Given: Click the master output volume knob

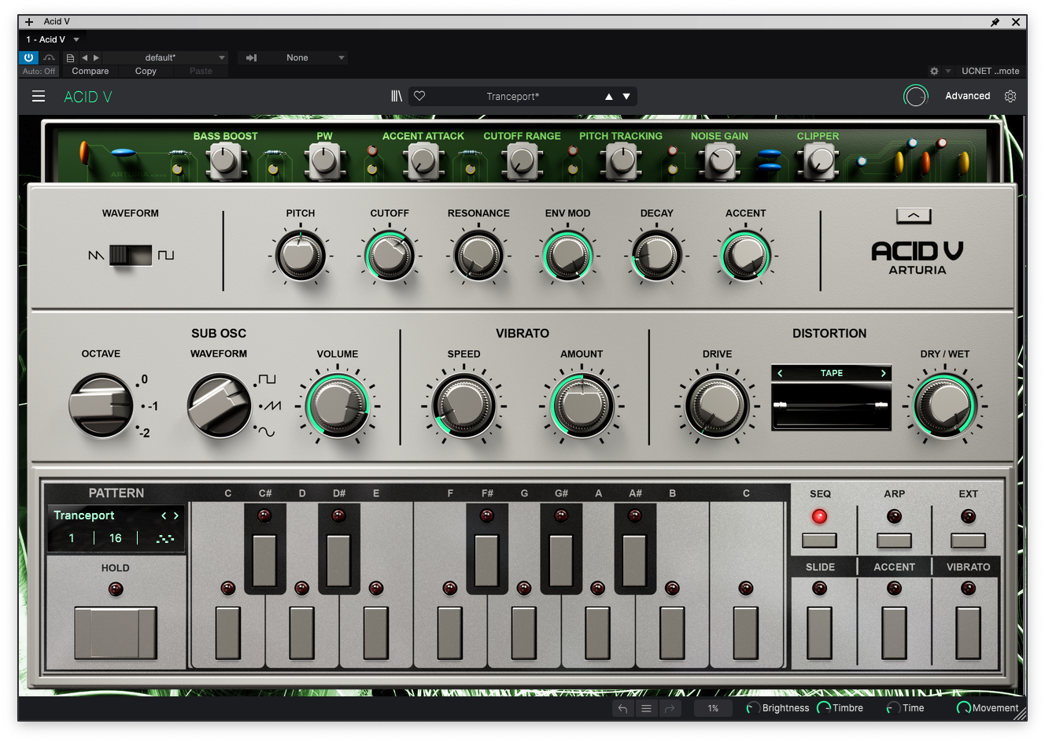Looking at the screenshot, I should pyautogui.click(x=915, y=96).
